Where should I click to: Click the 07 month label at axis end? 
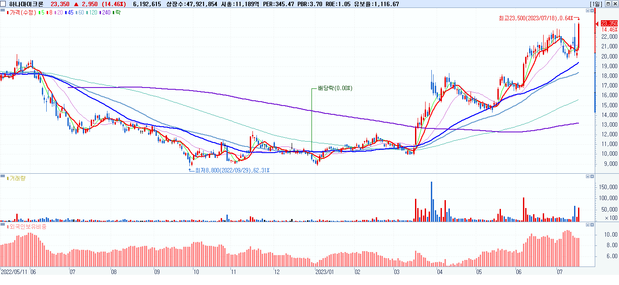(560, 272)
